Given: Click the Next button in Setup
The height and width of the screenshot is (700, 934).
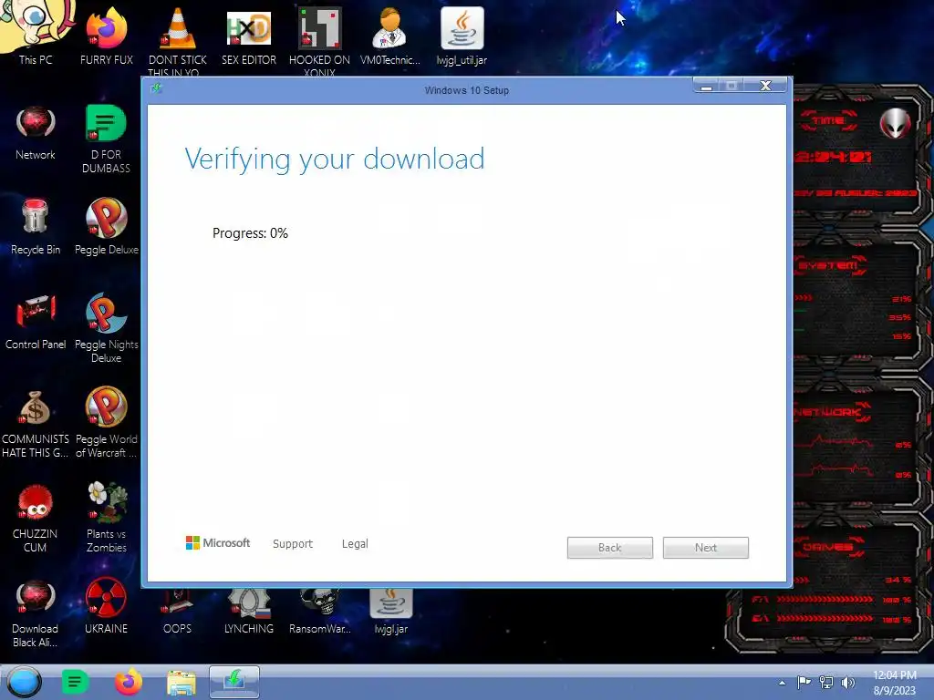Looking at the screenshot, I should pyautogui.click(x=705, y=548).
